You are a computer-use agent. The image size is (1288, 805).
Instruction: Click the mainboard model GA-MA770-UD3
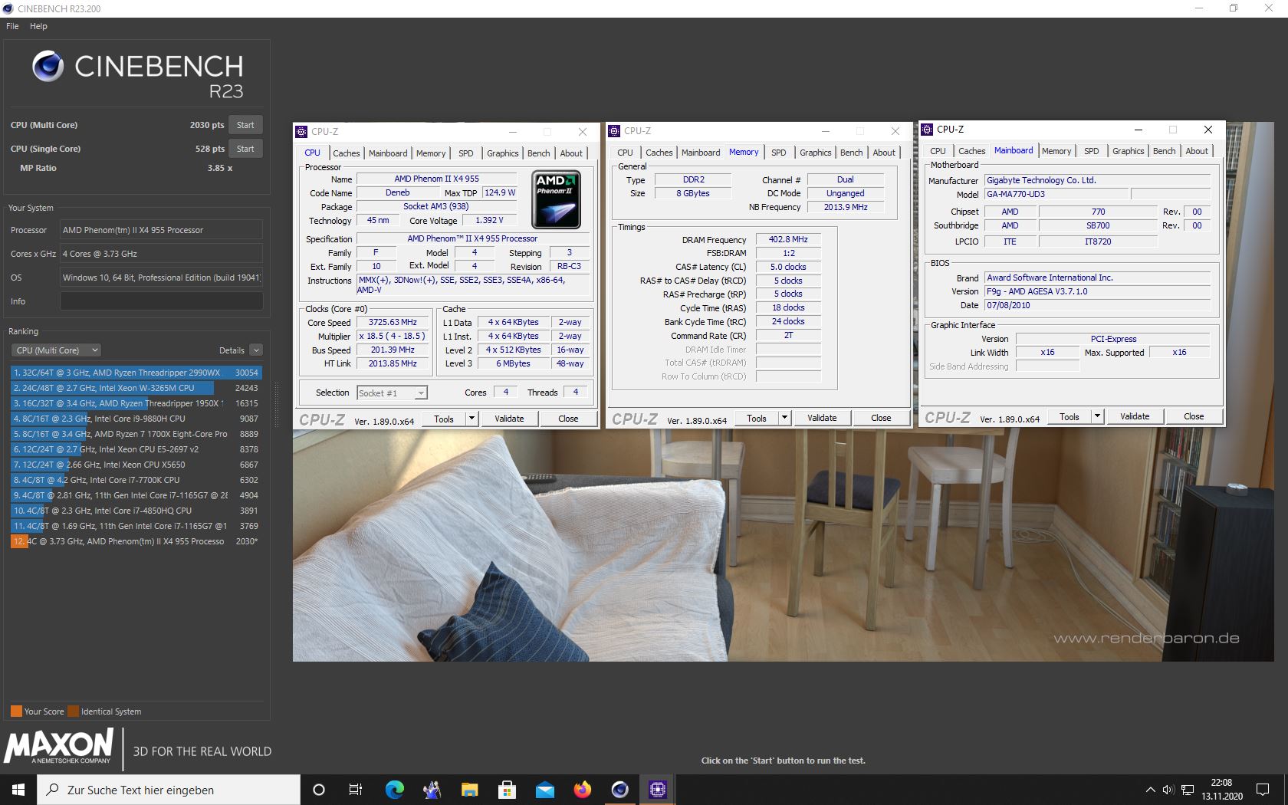[1056, 195]
